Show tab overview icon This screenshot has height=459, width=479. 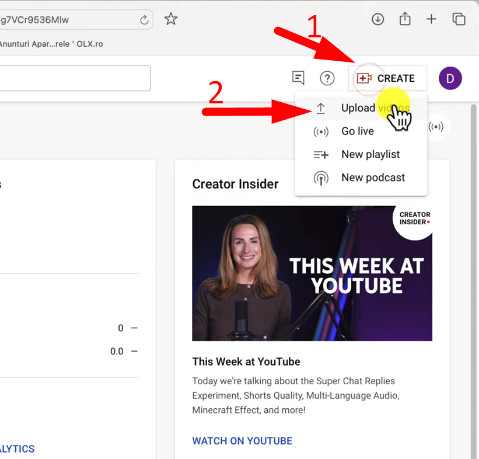[459, 19]
